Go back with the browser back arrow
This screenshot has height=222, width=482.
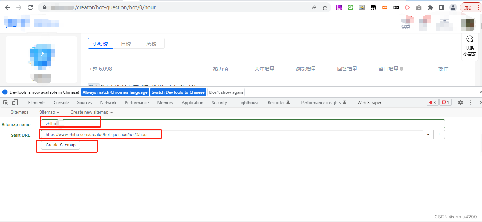(7, 7)
